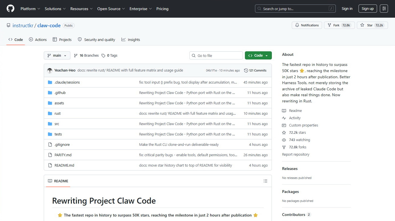This screenshot has width=395, height=221.
Task: Open the PARITY.md file
Action: (63, 155)
